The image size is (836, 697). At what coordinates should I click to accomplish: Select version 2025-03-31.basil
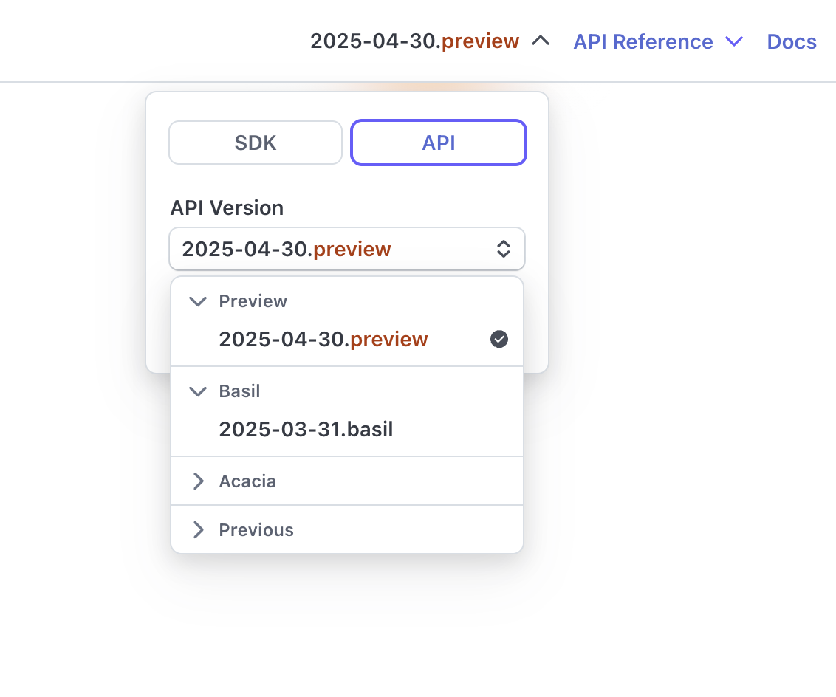pyautogui.click(x=306, y=430)
